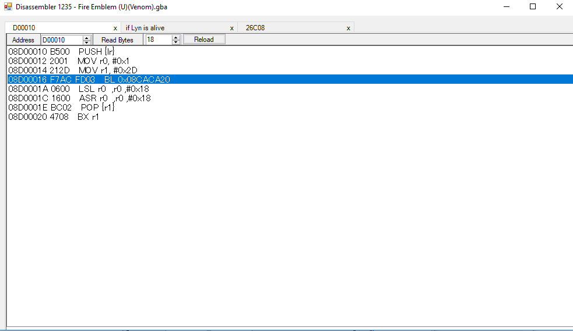
Task: Select the MOV r1, #0x2D line
Action: tap(290, 70)
